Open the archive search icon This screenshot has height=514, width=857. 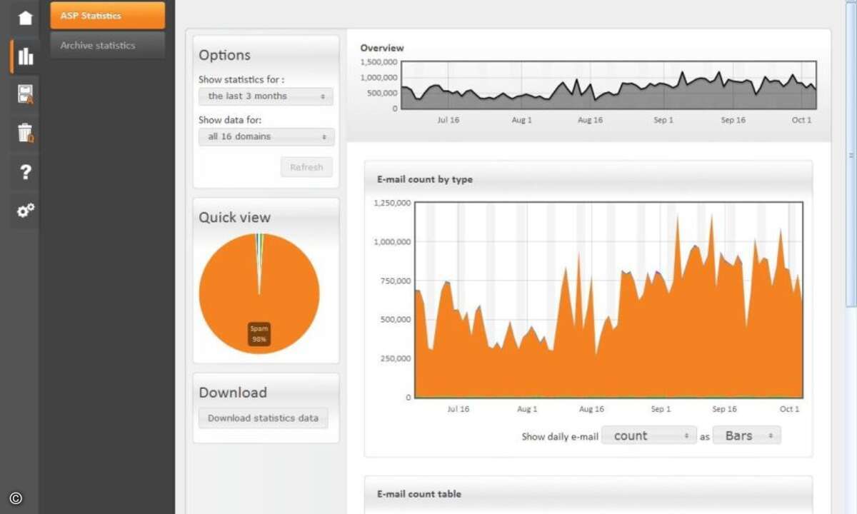click(x=26, y=94)
